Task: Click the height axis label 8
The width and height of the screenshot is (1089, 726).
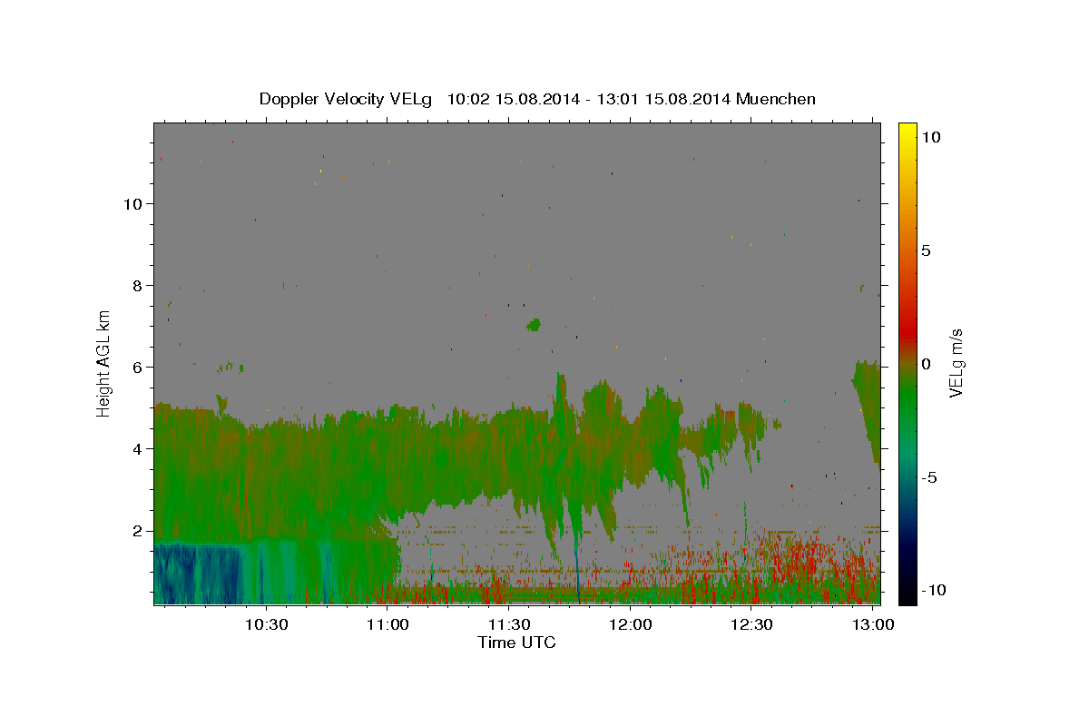Action: click(x=136, y=285)
